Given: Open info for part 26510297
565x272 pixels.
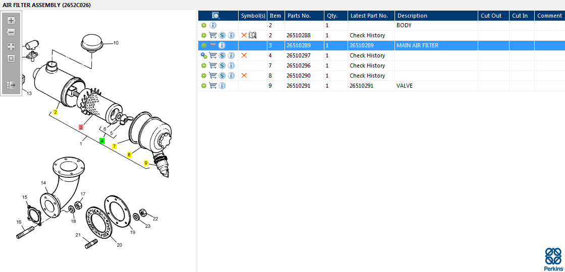Looking at the screenshot, I should pyautogui.click(x=231, y=55).
